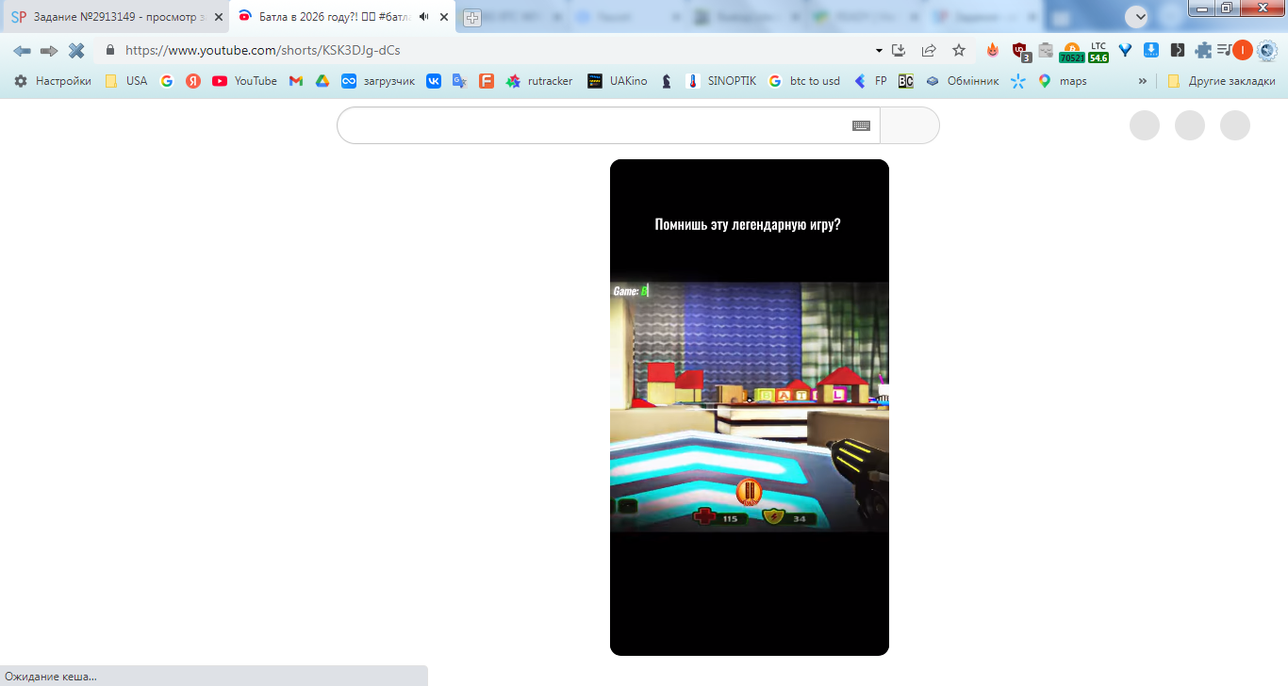Pause the Shorts video player
The height and width of the screenshot is (686, 1288).
coord(750,407)
